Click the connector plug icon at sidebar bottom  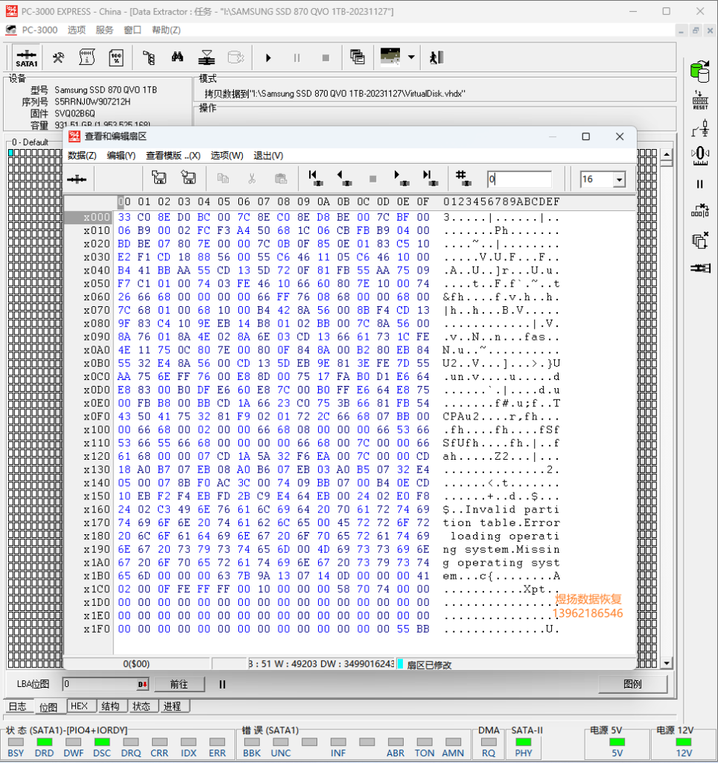point(700,268)
